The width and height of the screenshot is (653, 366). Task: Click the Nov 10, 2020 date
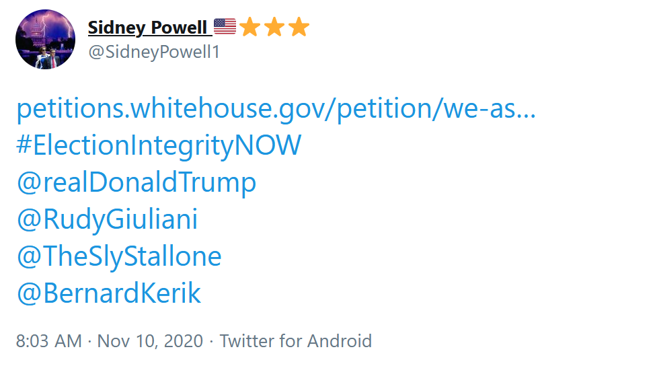pyautogui.click(x=150, y=341)
